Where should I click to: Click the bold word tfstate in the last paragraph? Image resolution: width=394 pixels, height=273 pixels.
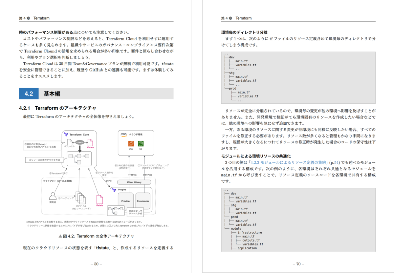coord(102,248)
